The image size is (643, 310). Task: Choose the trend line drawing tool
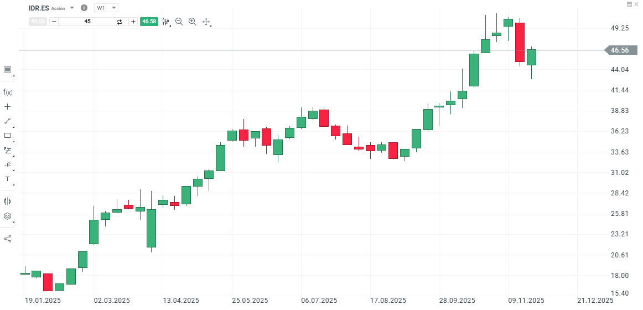[8, 121]
